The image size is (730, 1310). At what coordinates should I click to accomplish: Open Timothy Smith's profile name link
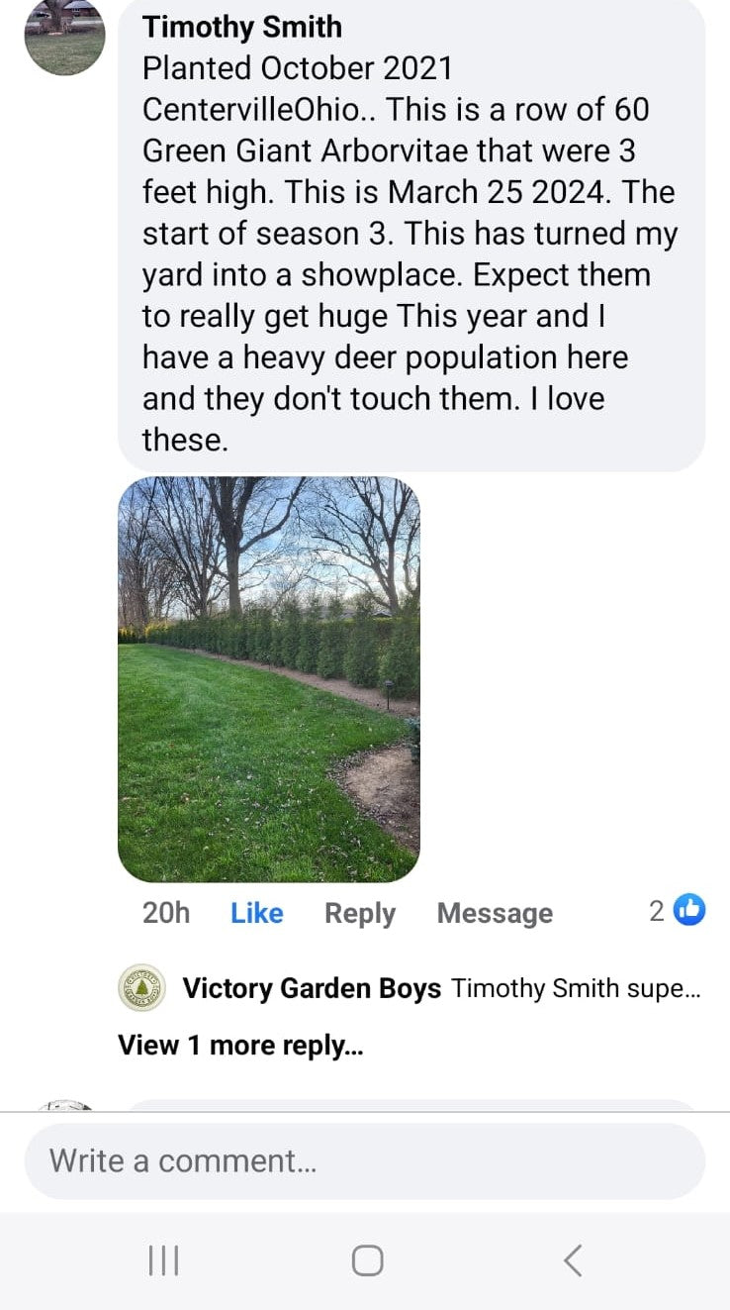tap(242, 27)
